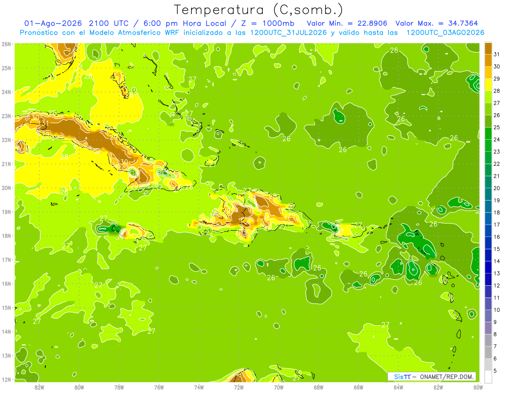
Task: Click the '22N' latitude axis label
Action: (6, 139)
